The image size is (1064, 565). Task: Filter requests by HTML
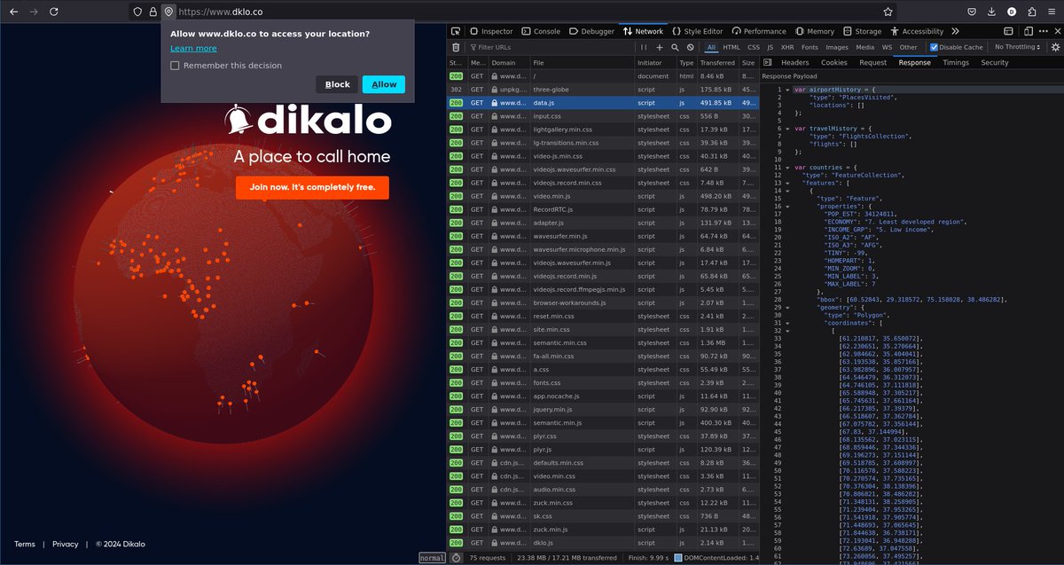pyautogui.click(x=731, y=47)
